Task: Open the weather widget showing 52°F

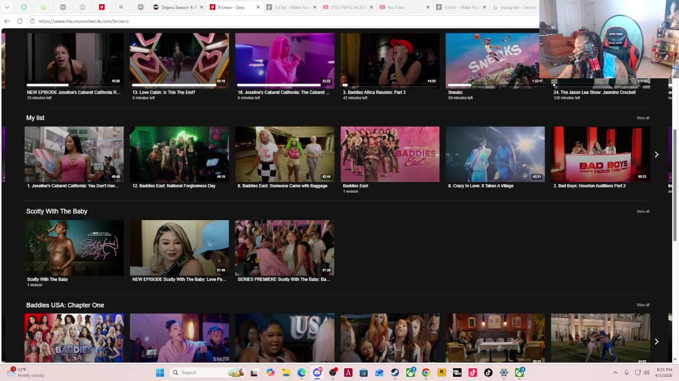Action: click(x=25, y=373)
